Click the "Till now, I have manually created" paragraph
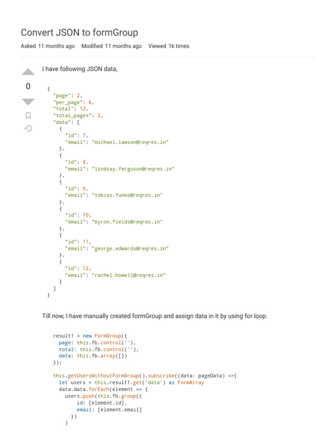The image size is (336, 448). click(x=154, y=315)
